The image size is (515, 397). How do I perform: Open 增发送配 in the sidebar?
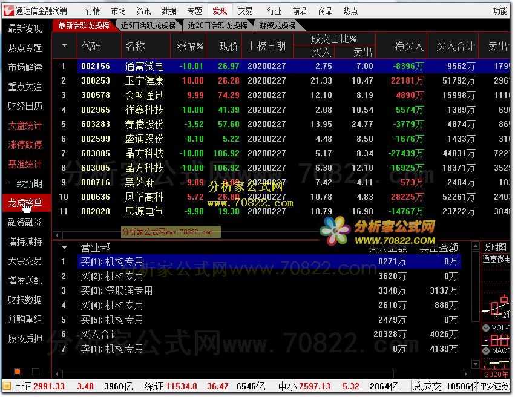coord(25,280)
